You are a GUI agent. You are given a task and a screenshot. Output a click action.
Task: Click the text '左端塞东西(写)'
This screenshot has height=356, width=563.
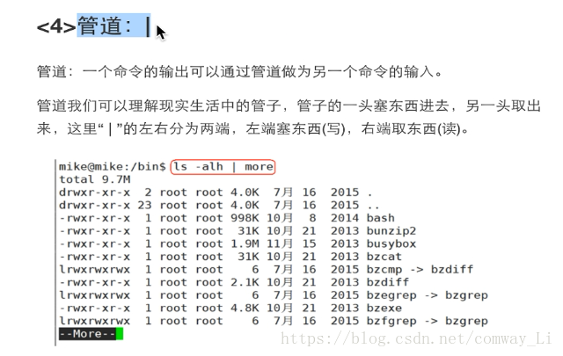point(296,128)
